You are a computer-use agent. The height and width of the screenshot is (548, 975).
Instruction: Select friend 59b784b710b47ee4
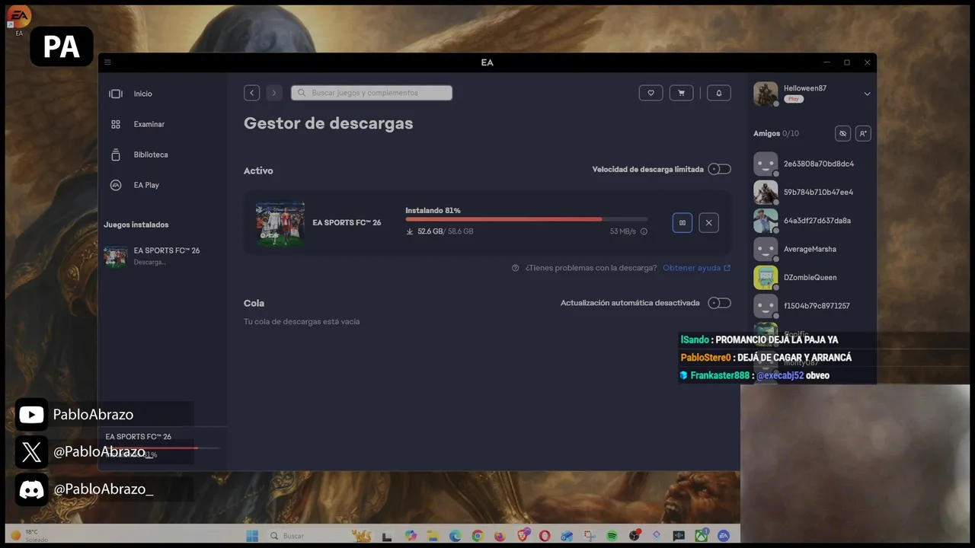click(x=812, y=192)
